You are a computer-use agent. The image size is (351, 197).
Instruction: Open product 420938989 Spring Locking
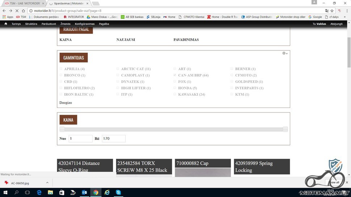pyautogui.click(x=262, y=167)
